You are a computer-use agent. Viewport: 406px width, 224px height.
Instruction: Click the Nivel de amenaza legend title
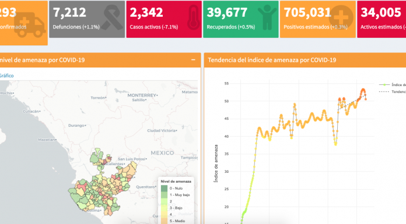pyautogui.click(x=176, y=182)
